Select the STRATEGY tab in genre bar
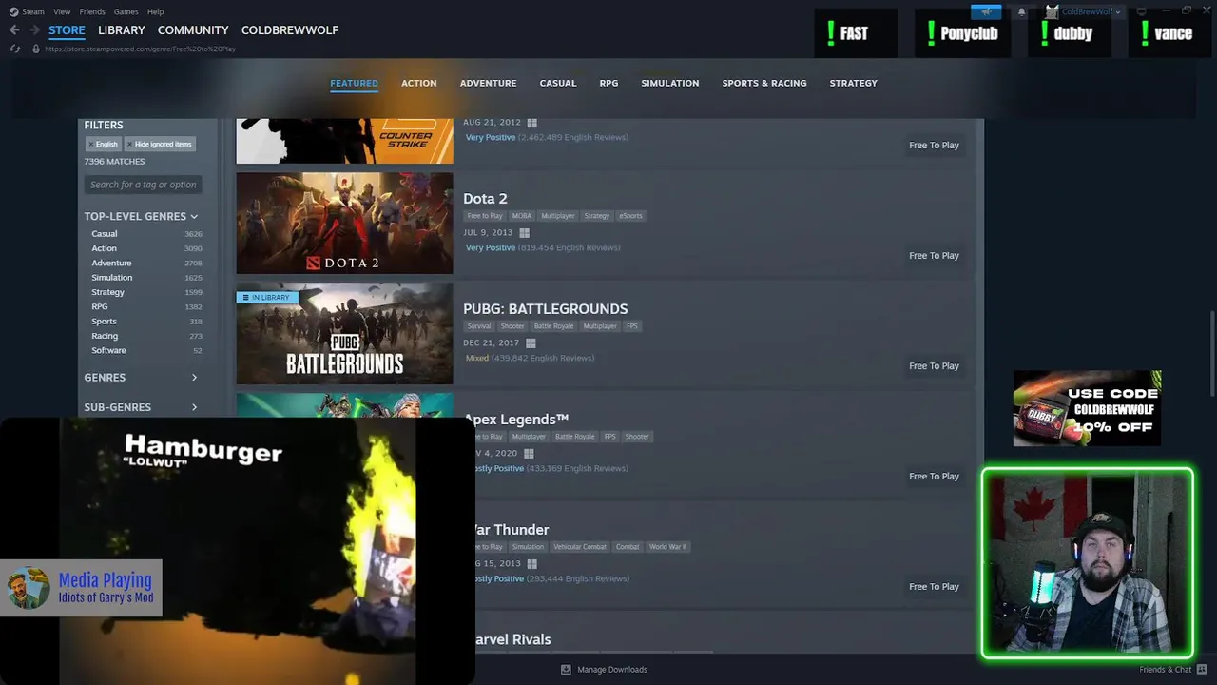Screen dimensions: 1217x685 click(x=853, y=83)
